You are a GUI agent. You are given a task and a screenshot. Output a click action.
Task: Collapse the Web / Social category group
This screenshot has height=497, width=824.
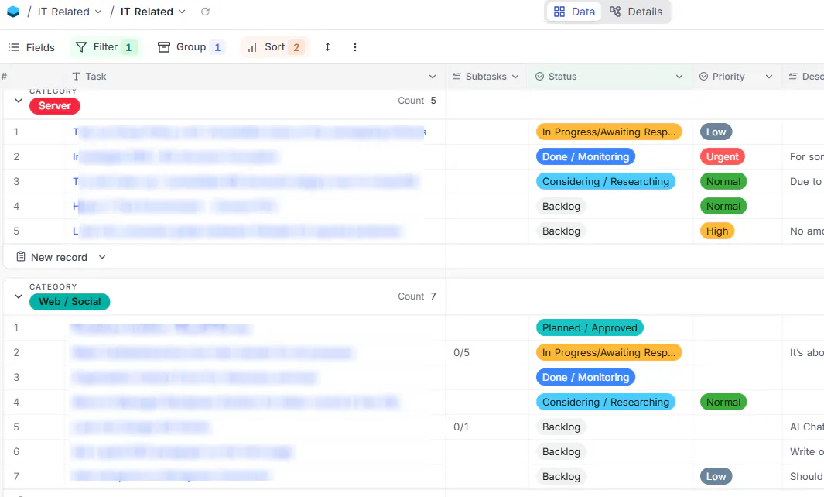click(19, 296)
